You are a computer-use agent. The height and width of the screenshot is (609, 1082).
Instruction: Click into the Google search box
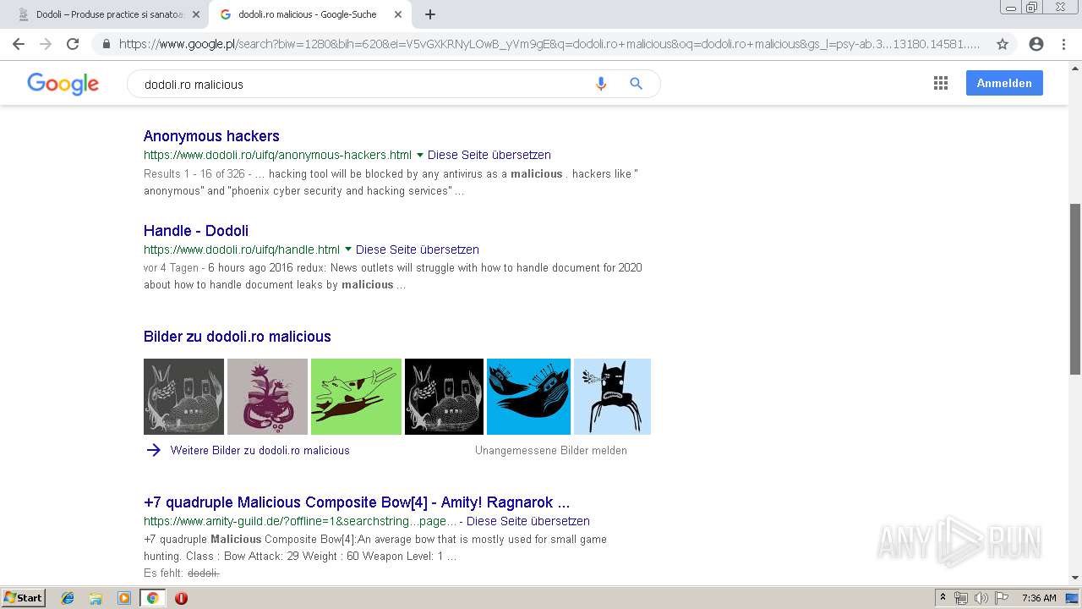click(x=363, y=84)
